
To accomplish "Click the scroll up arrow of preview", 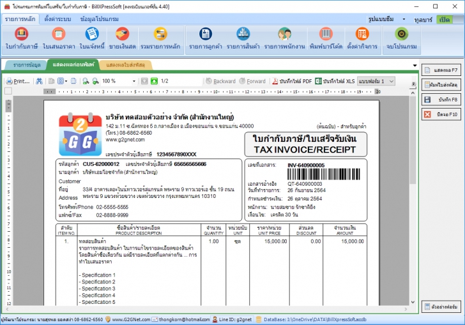I will [413, 93].
